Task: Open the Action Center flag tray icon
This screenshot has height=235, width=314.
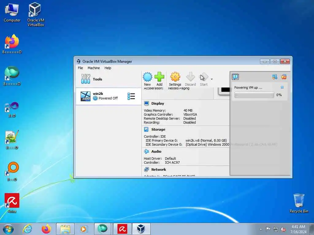Action: [x=268, y=229]
